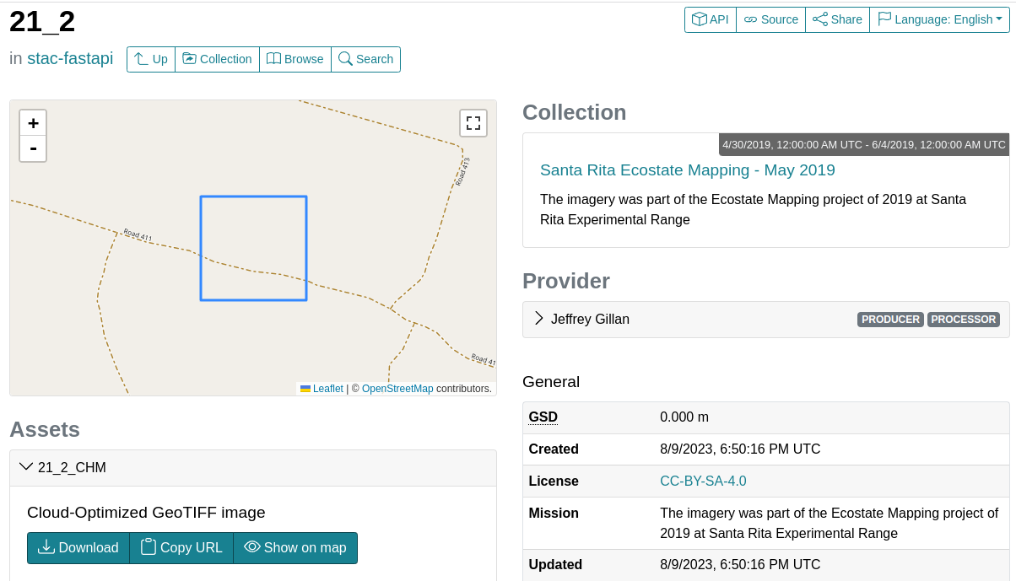
Task: Open the Language: English dropdown
Action: click(940, 19)
